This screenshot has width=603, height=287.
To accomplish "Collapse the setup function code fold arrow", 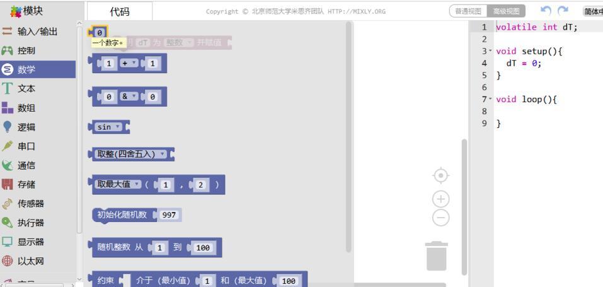I will tap(490, 51).
